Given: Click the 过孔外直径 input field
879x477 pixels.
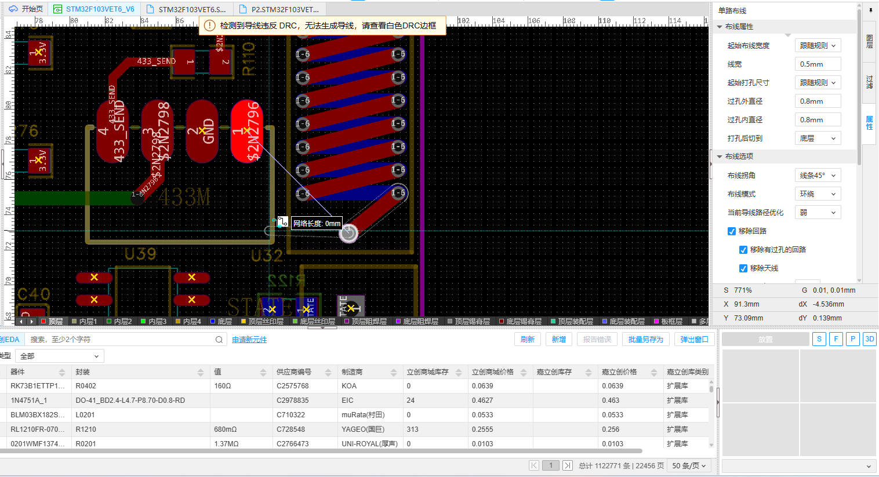Looking at the screenshot, I should pos(818,101).
